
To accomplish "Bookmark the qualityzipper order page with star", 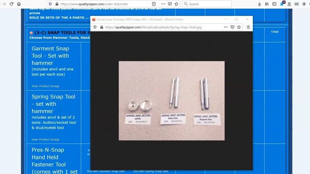I will [x=177, y=4].
